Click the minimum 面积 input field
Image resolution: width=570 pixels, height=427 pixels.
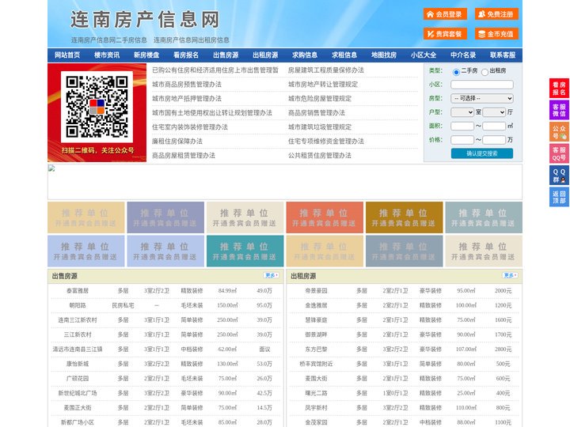coord(462,126)
